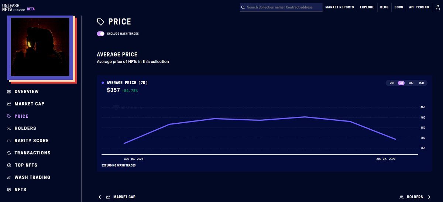This screenshot has height=202, width=443.
Task: Click the chart icon in bottom Market Cap link
Action: tap(108, 197)
